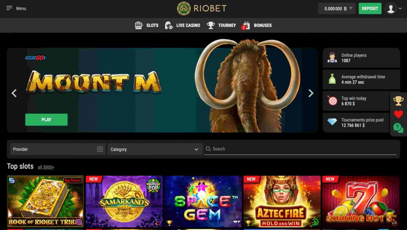
Task: Click the slot machine icon
Action: (139, 25)
